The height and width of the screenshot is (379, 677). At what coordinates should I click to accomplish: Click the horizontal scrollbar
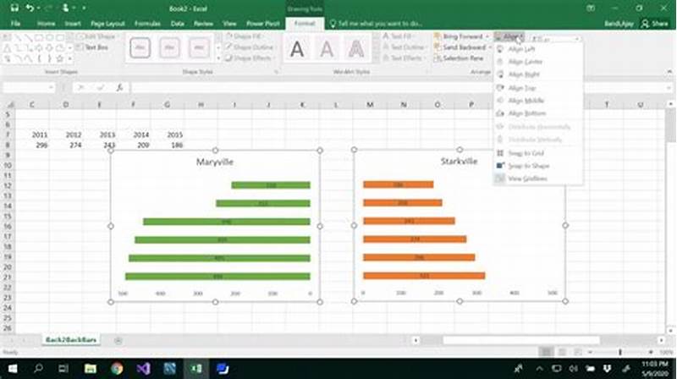(521, 341)
